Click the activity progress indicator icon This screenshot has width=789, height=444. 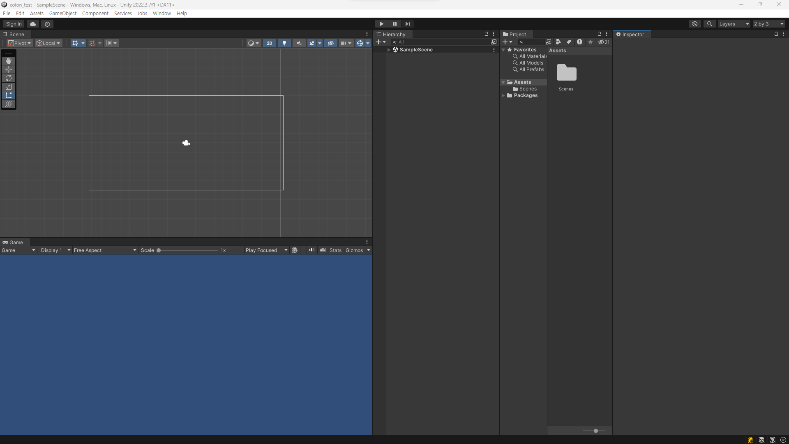tap(783, 440)
